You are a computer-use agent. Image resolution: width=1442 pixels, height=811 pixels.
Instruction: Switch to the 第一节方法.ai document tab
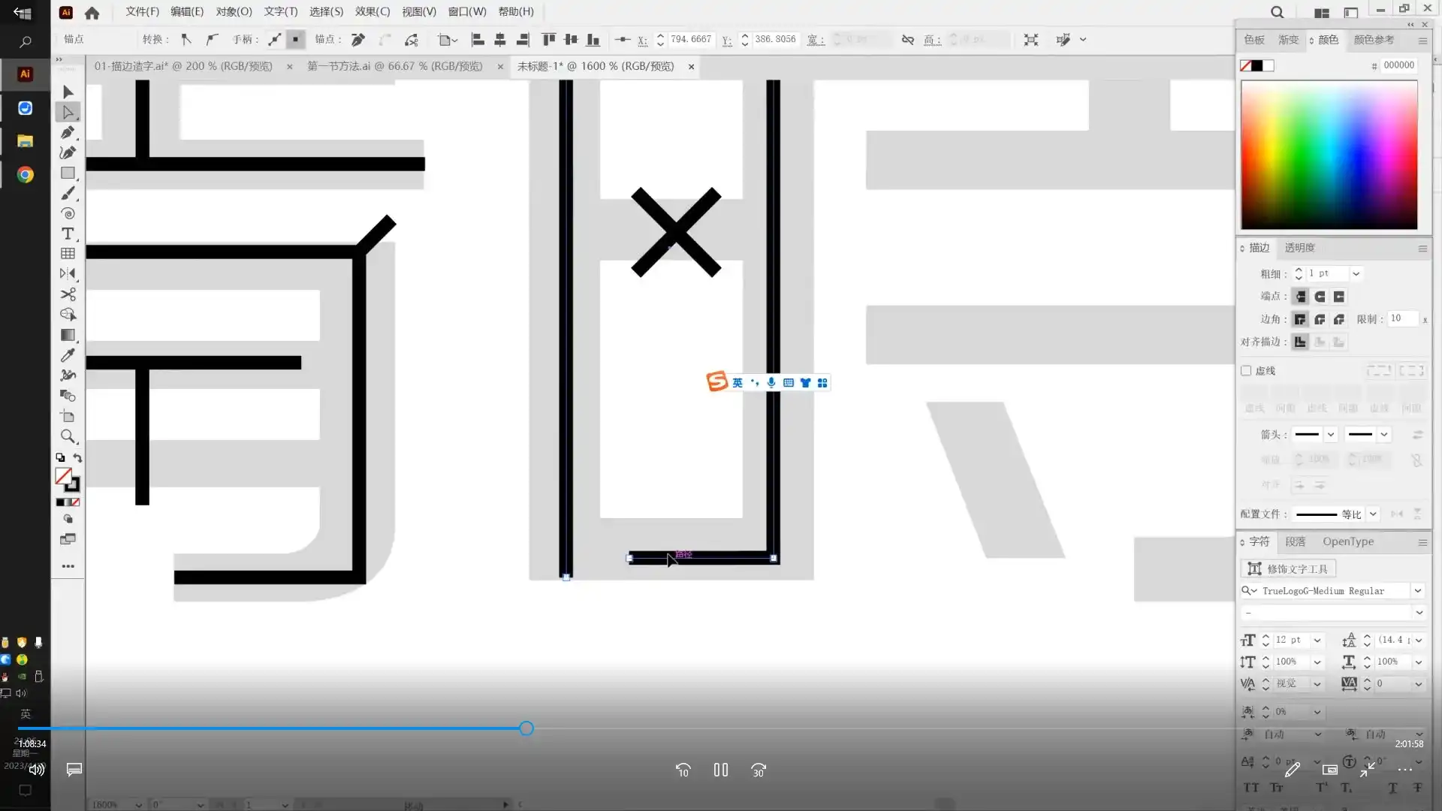click(395, 66)
